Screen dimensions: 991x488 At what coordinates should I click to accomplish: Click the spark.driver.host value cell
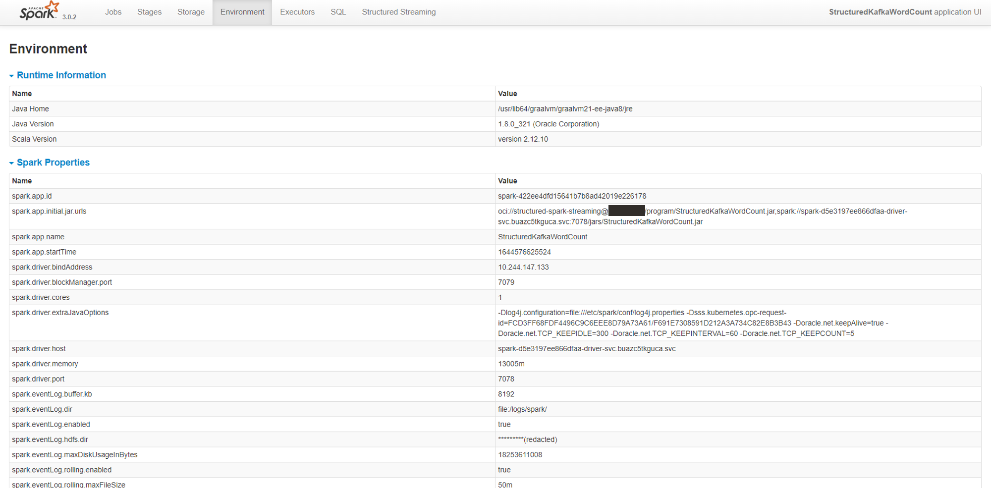(x=587, y=349)
